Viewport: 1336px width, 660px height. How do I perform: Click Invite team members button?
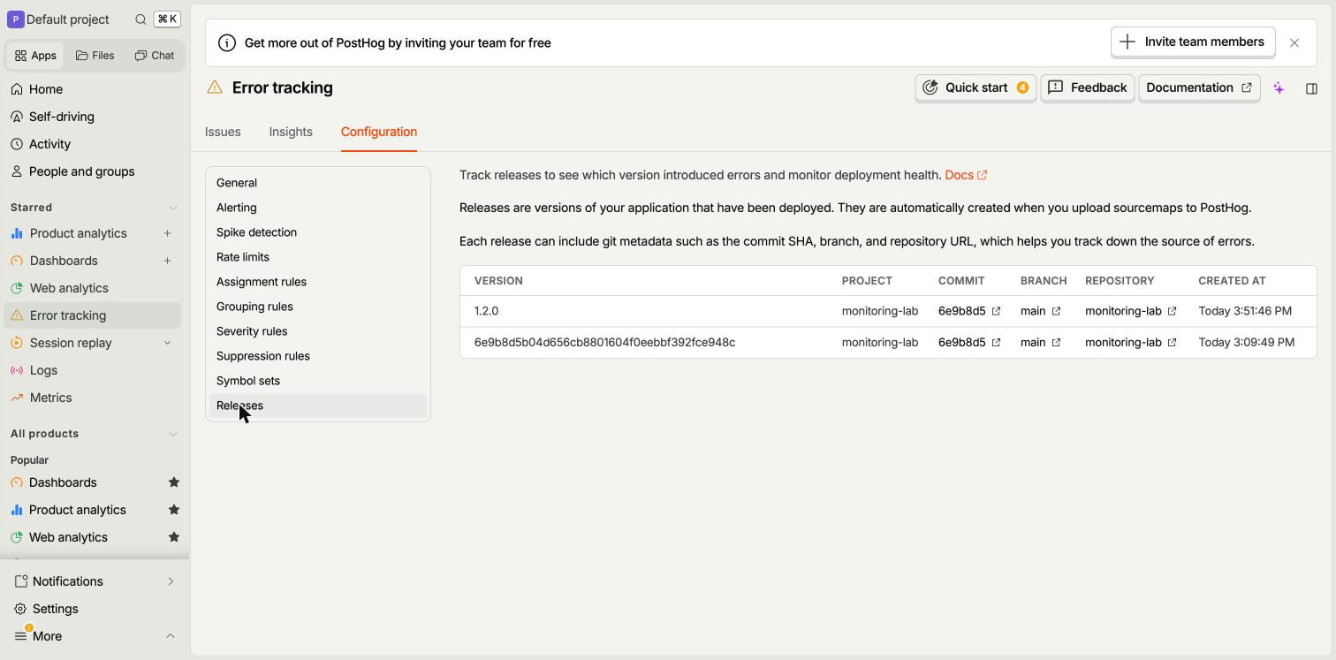1192,42
